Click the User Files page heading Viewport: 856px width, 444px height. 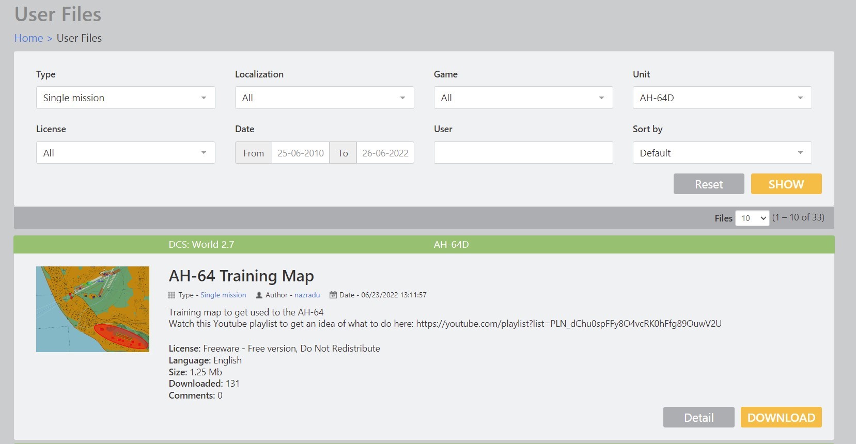pyautogui.click(x=58, y=14)
